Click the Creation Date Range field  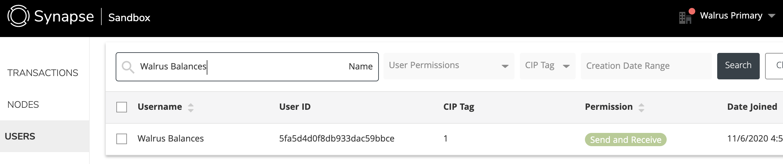(x=646, y=66)
